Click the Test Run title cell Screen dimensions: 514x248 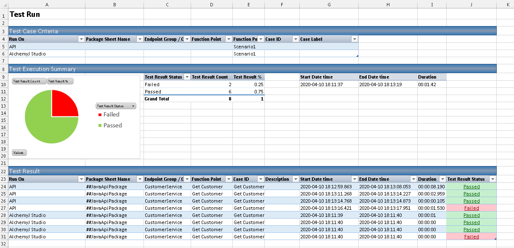[x=25, y=14]
